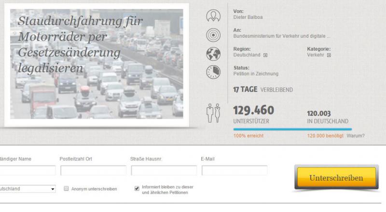Uncheck Informiert bleiben zu dieser Petition

click(137, 189)
